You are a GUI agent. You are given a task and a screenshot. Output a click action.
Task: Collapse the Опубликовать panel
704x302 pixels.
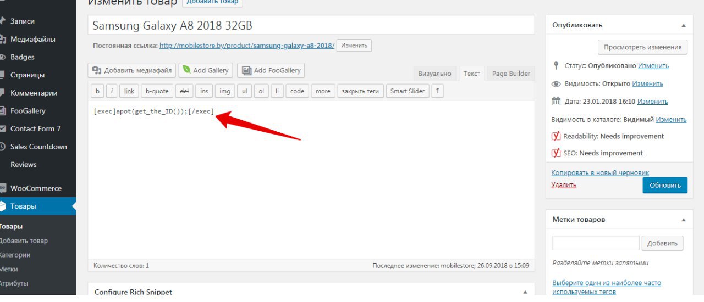pos(684,25)
